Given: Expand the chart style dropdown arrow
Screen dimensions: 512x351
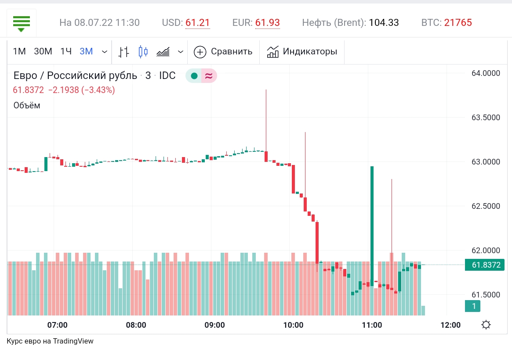Looking at the screenshot, I should (x=180, y=52).
